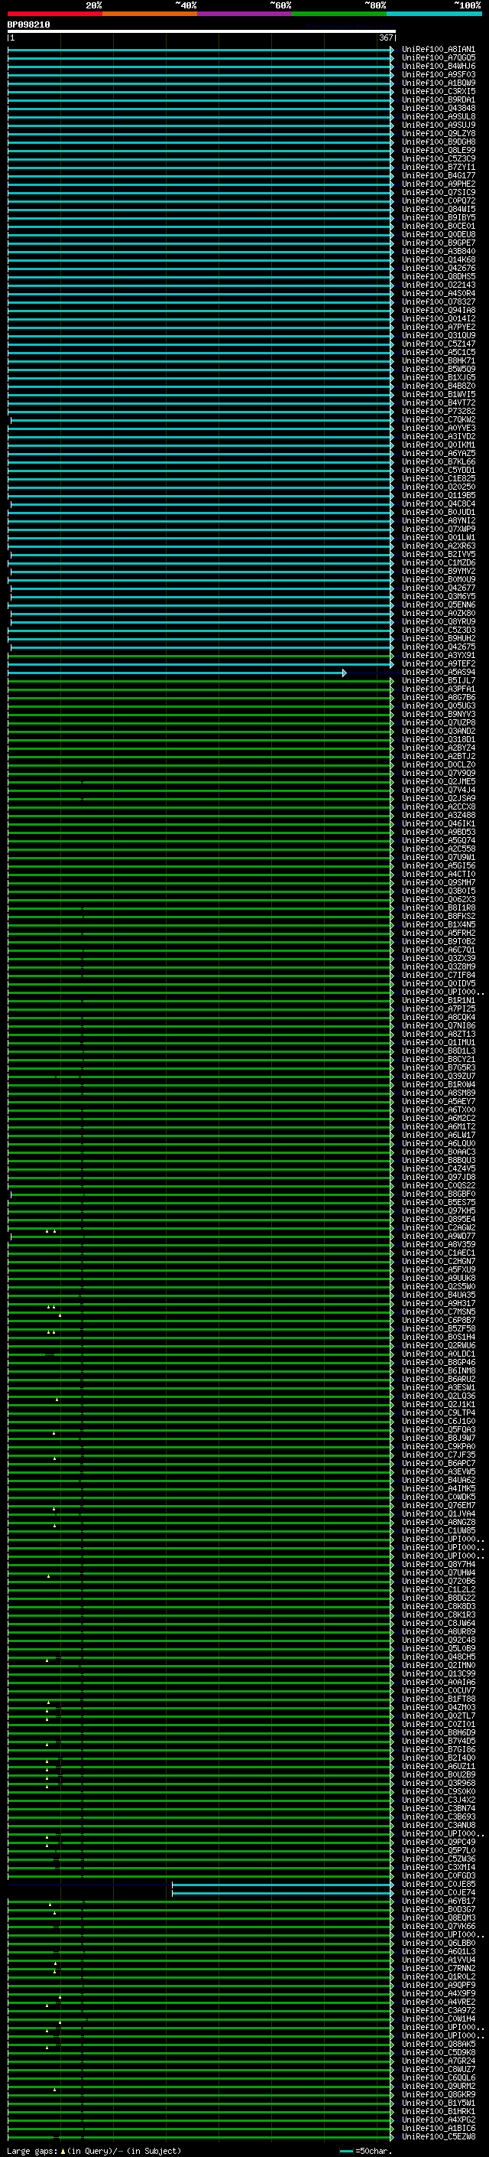The height and width of the screenshot is (2157, 489).
Task: Open hit UniRef100_A9SF03
Action: pos(439,74)
